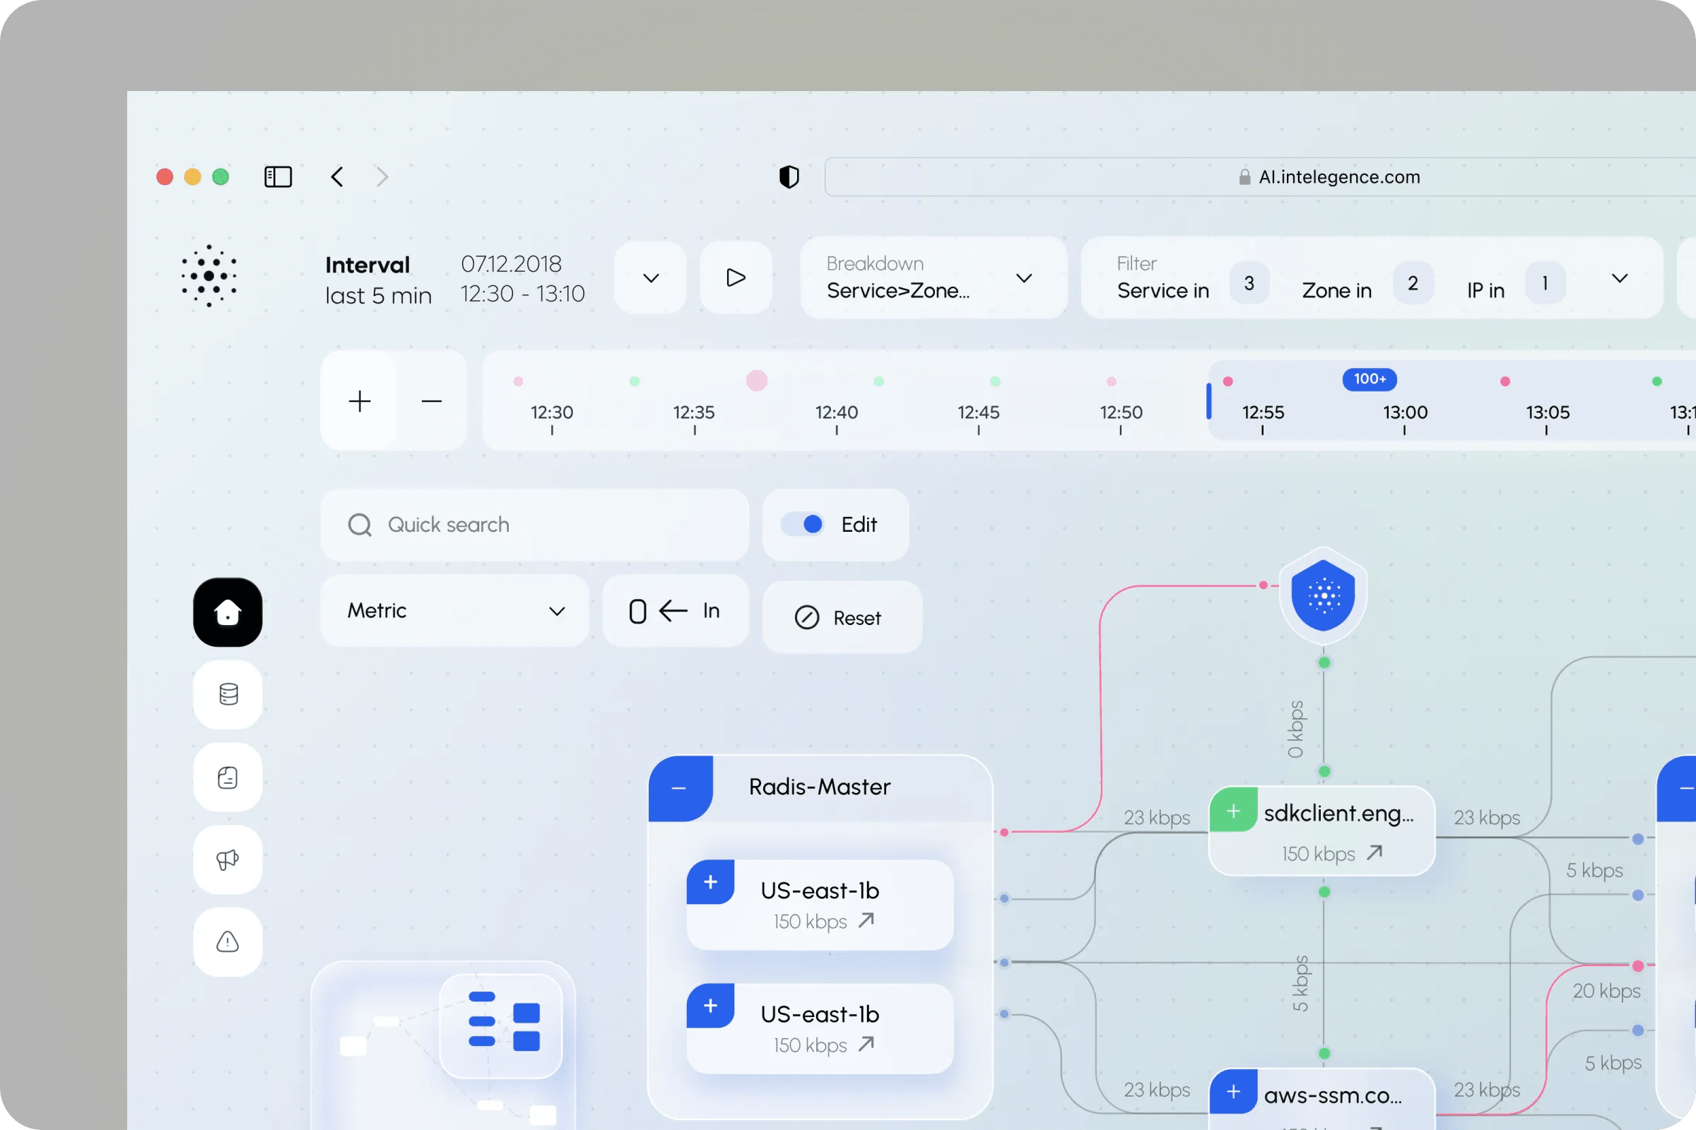Select the Home icon in the sidebar
Viewport: 1696px width, 1130px height.
(x=227, y=612)
